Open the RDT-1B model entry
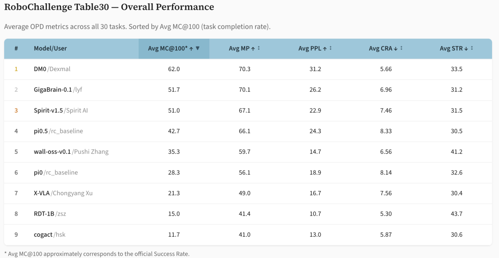This screenshot has width=499, height=258. coord(44,214)
